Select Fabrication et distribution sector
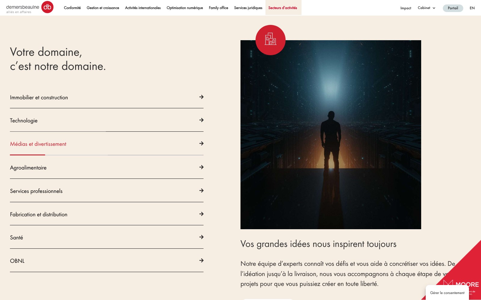Screen dimensions: 481x300 point(107,214)
